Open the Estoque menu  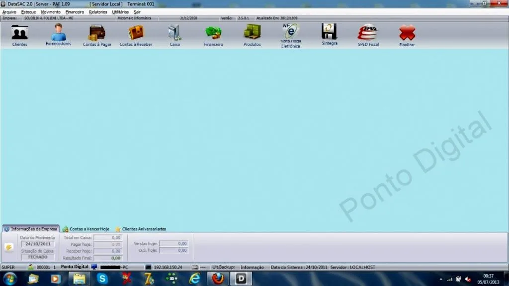point(28,12)
